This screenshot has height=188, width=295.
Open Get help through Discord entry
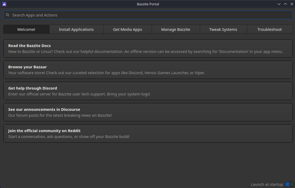(148, 91)
